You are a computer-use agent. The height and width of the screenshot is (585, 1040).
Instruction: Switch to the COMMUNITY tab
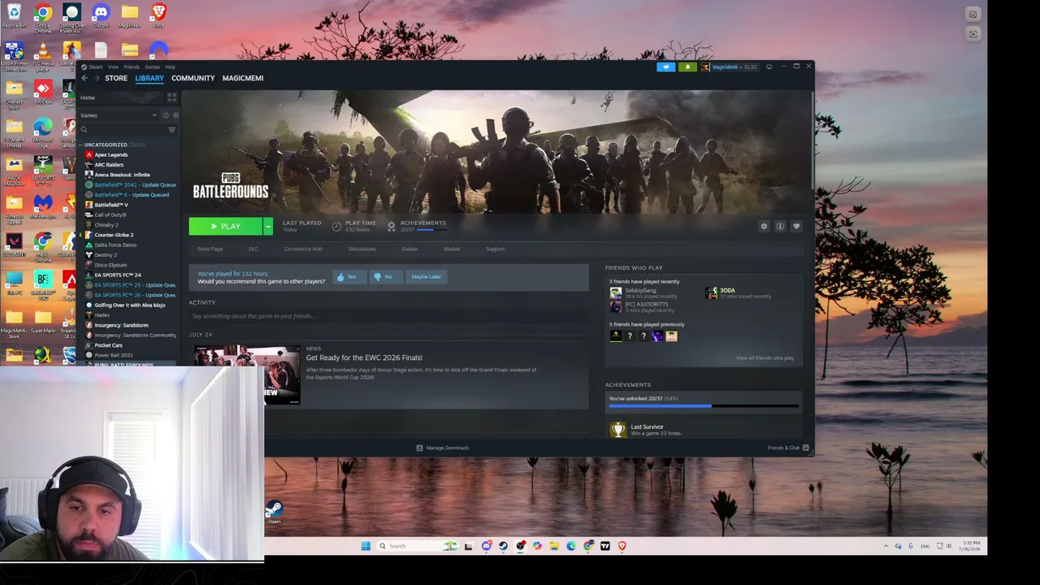193,78
